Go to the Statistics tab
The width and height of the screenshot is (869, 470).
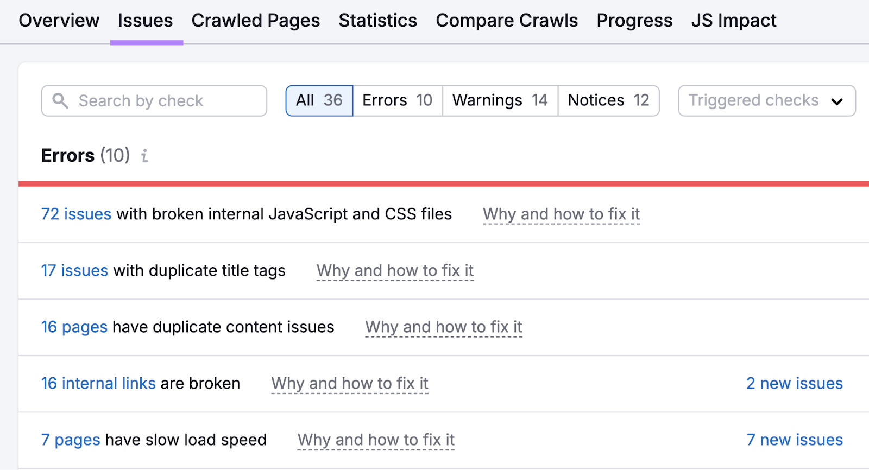(377, 20)
